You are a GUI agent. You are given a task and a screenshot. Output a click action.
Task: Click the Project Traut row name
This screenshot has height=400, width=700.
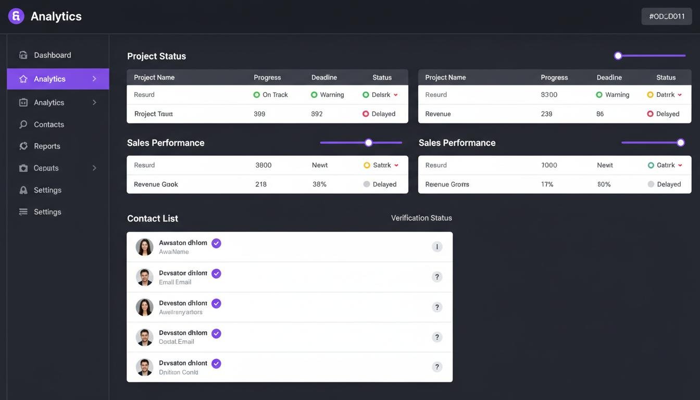153,114
